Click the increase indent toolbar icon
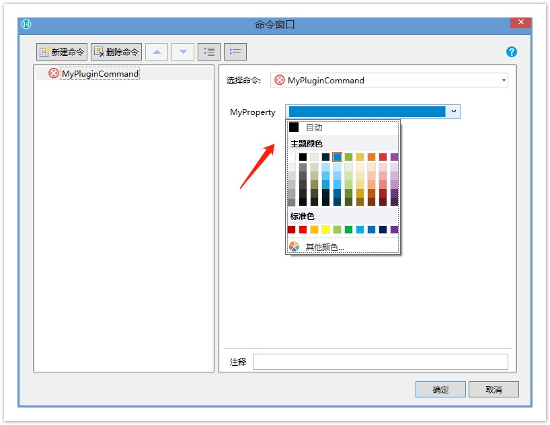 pyautogui.click(x=209, y=52)
